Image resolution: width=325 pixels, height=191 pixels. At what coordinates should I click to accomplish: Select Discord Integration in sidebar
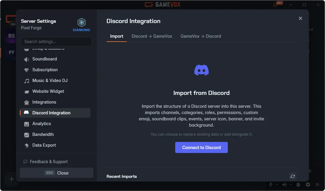[x=55, y=113]
